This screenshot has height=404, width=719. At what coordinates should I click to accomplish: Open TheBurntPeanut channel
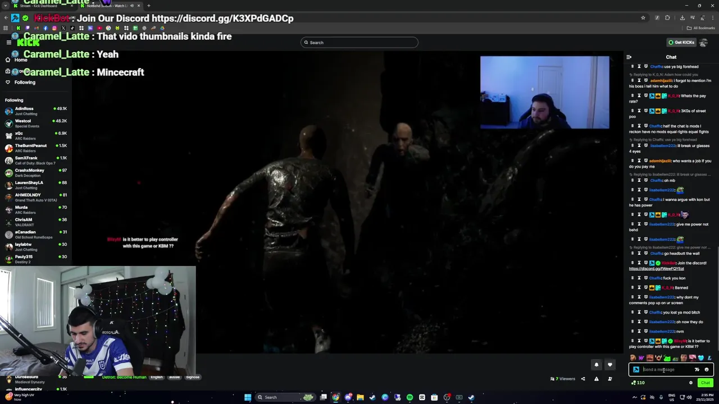click(36, 148)
